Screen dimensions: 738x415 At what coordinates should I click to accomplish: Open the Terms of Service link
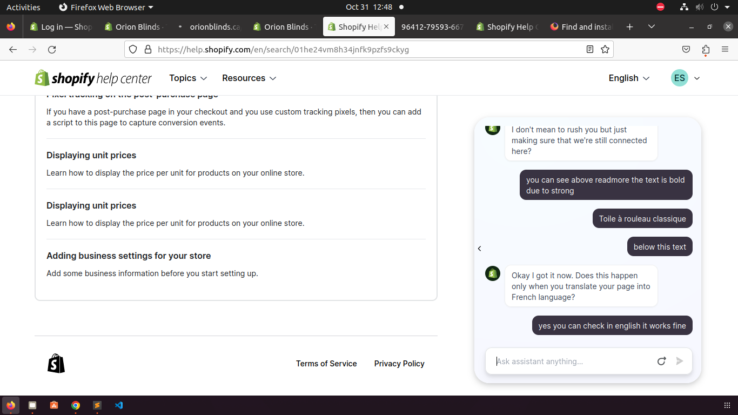tap(326, 364)
